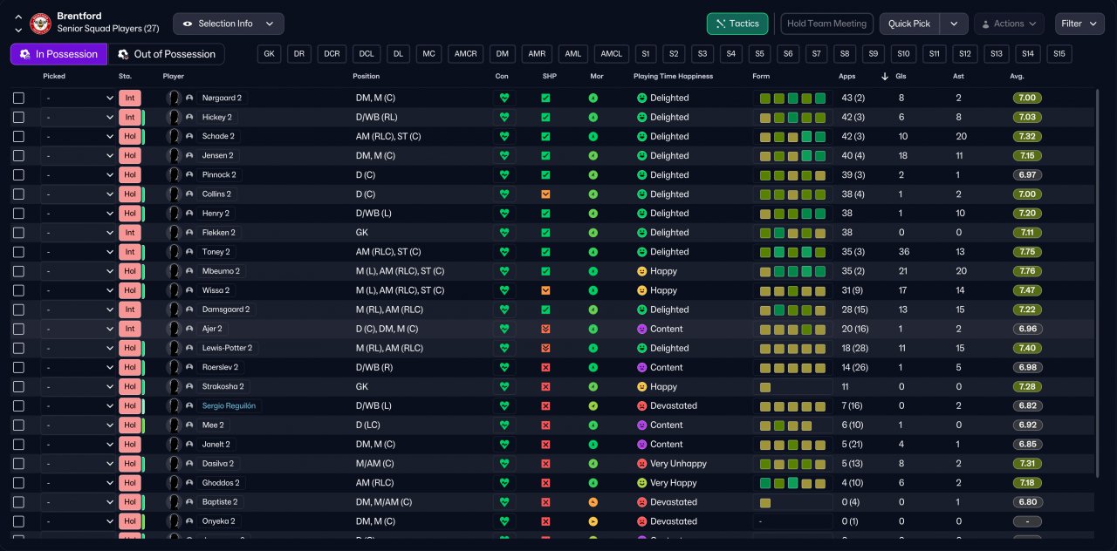
Task: Open the Picked dropdown for Hickey
Action: [x=79, y=118]
